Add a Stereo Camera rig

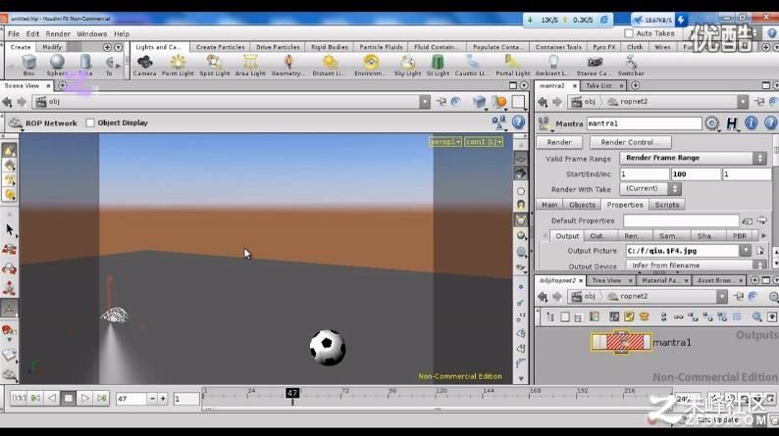point(595,66)
